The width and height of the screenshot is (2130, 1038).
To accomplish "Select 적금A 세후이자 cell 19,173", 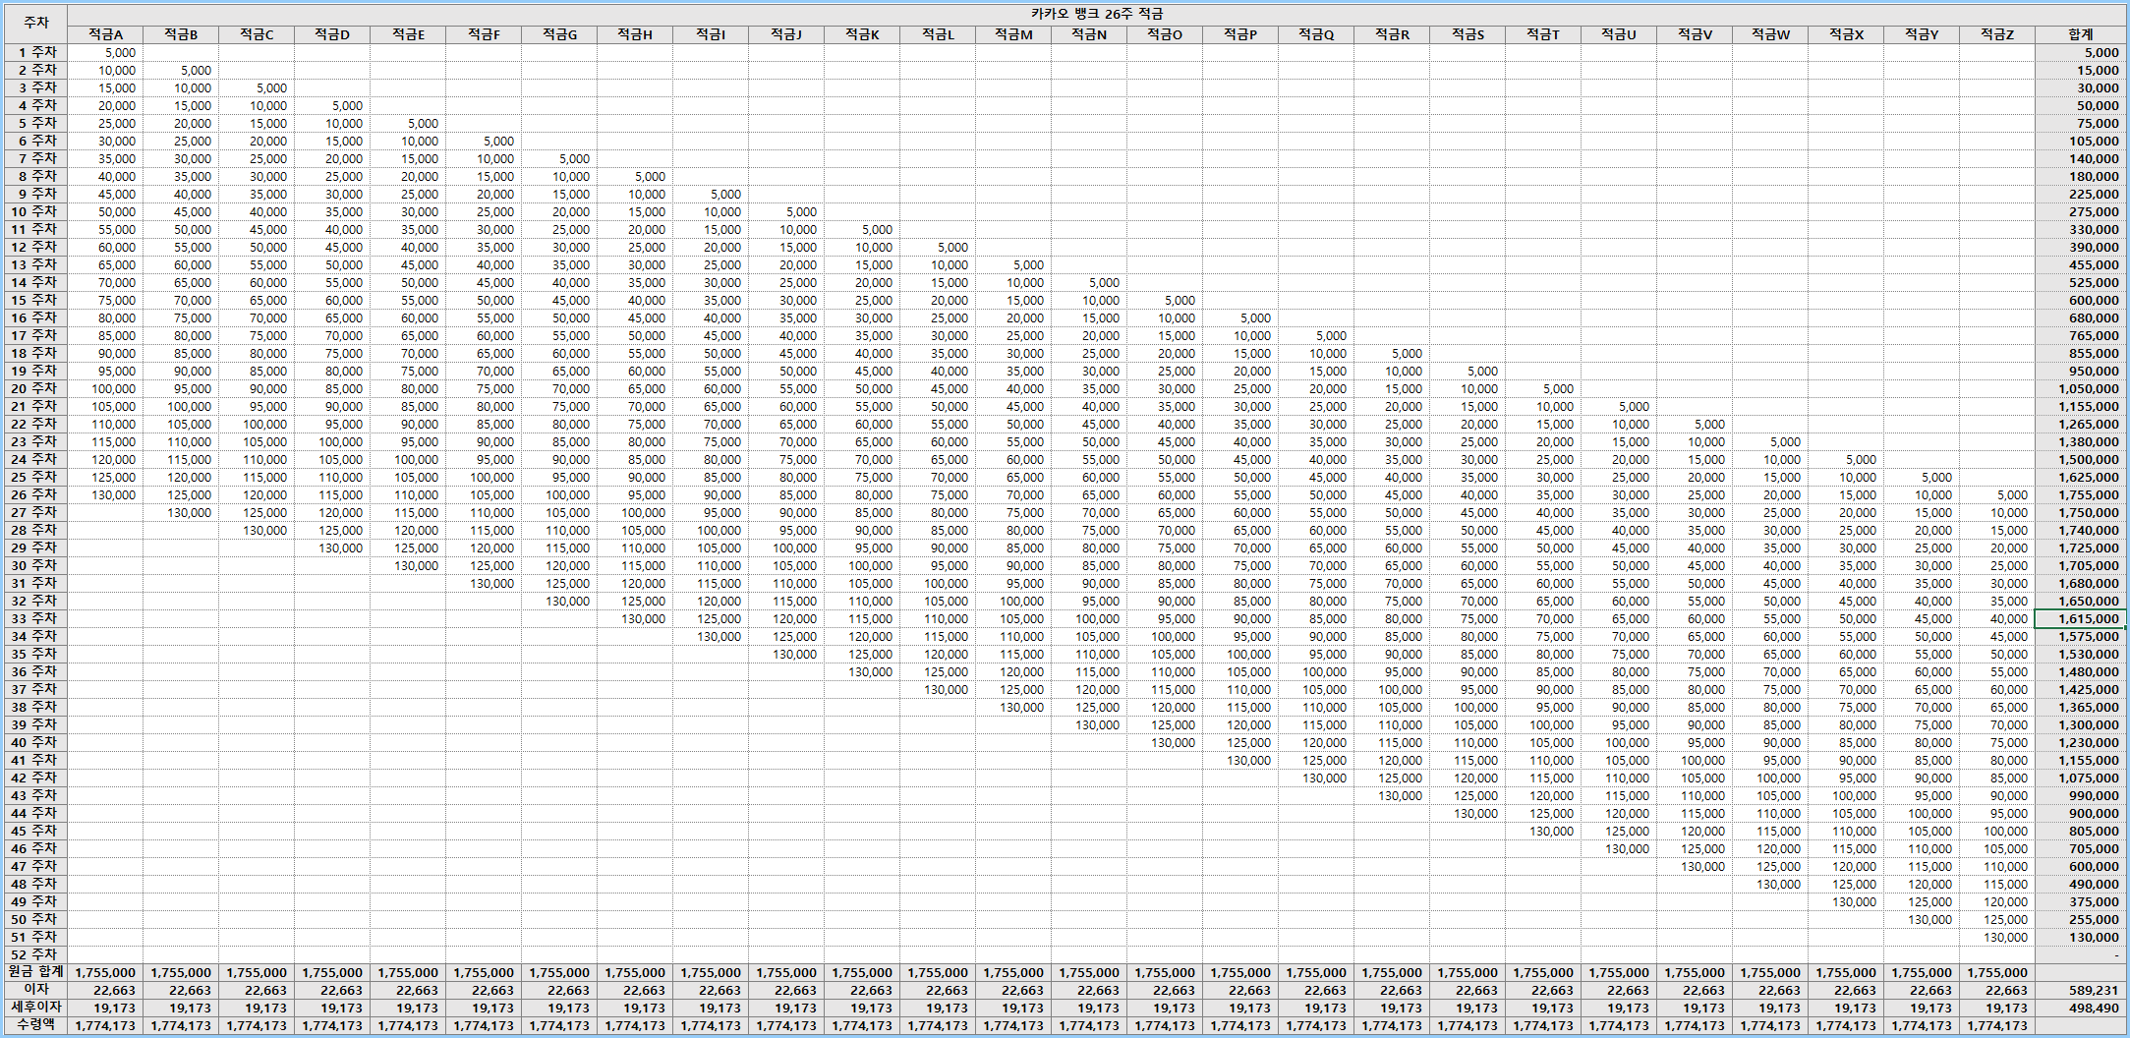I will coord(105,1008).
